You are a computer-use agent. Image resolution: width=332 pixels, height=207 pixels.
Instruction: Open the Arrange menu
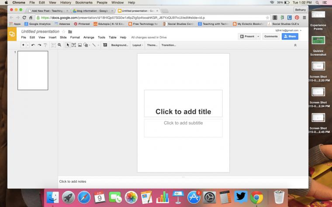tap(89, 37)
